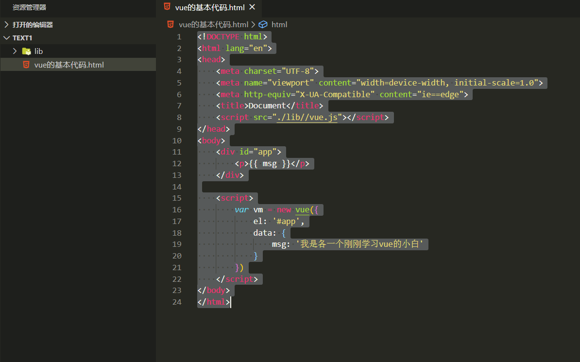The width and height of the screenshot is (580, 362).
Task: Click the underlined ./lib//vue.js path
Action: click(x=307, y=117)
